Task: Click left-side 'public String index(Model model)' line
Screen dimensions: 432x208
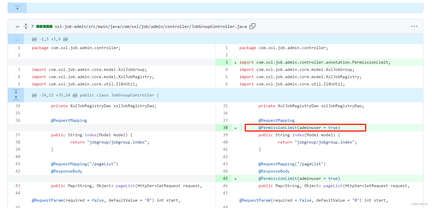Action: click(92, 135)
